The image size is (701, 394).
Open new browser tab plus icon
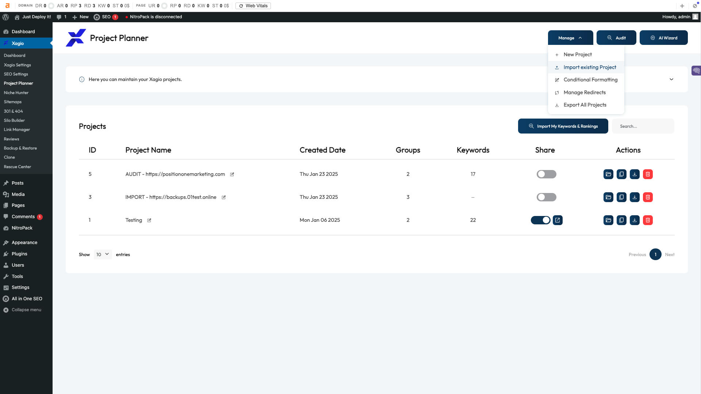point(682,6)
